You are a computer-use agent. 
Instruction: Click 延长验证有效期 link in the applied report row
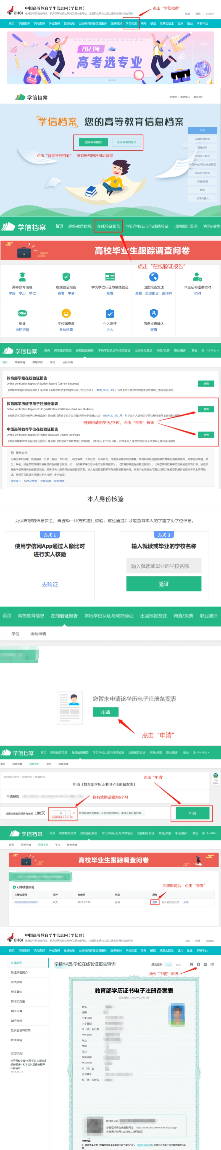click(x=170, y=902)
